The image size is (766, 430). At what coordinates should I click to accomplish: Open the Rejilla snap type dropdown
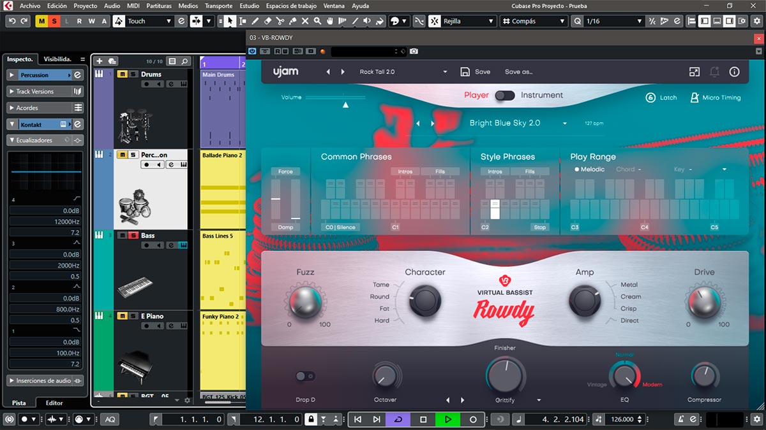pyautogui.click(x=470, y=21)
